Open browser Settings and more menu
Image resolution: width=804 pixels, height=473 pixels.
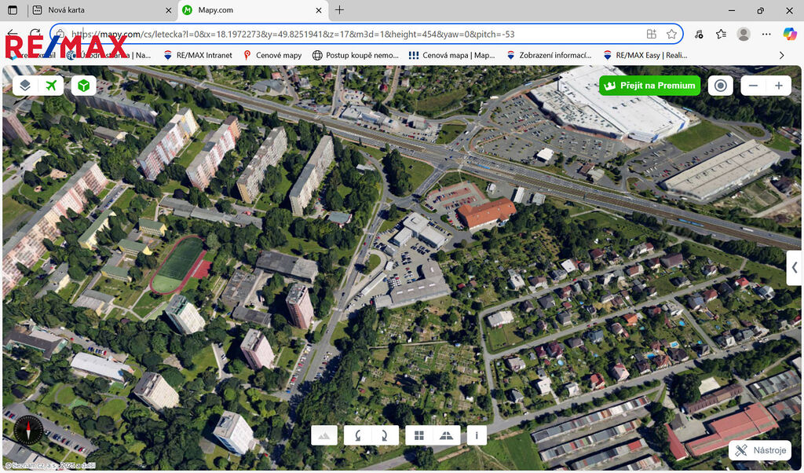coord(766,35)
